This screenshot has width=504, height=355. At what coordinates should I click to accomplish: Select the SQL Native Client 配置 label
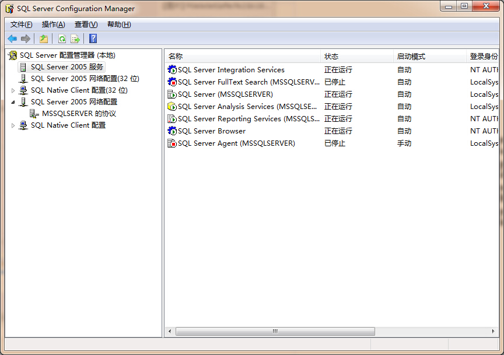click(68, 125)
